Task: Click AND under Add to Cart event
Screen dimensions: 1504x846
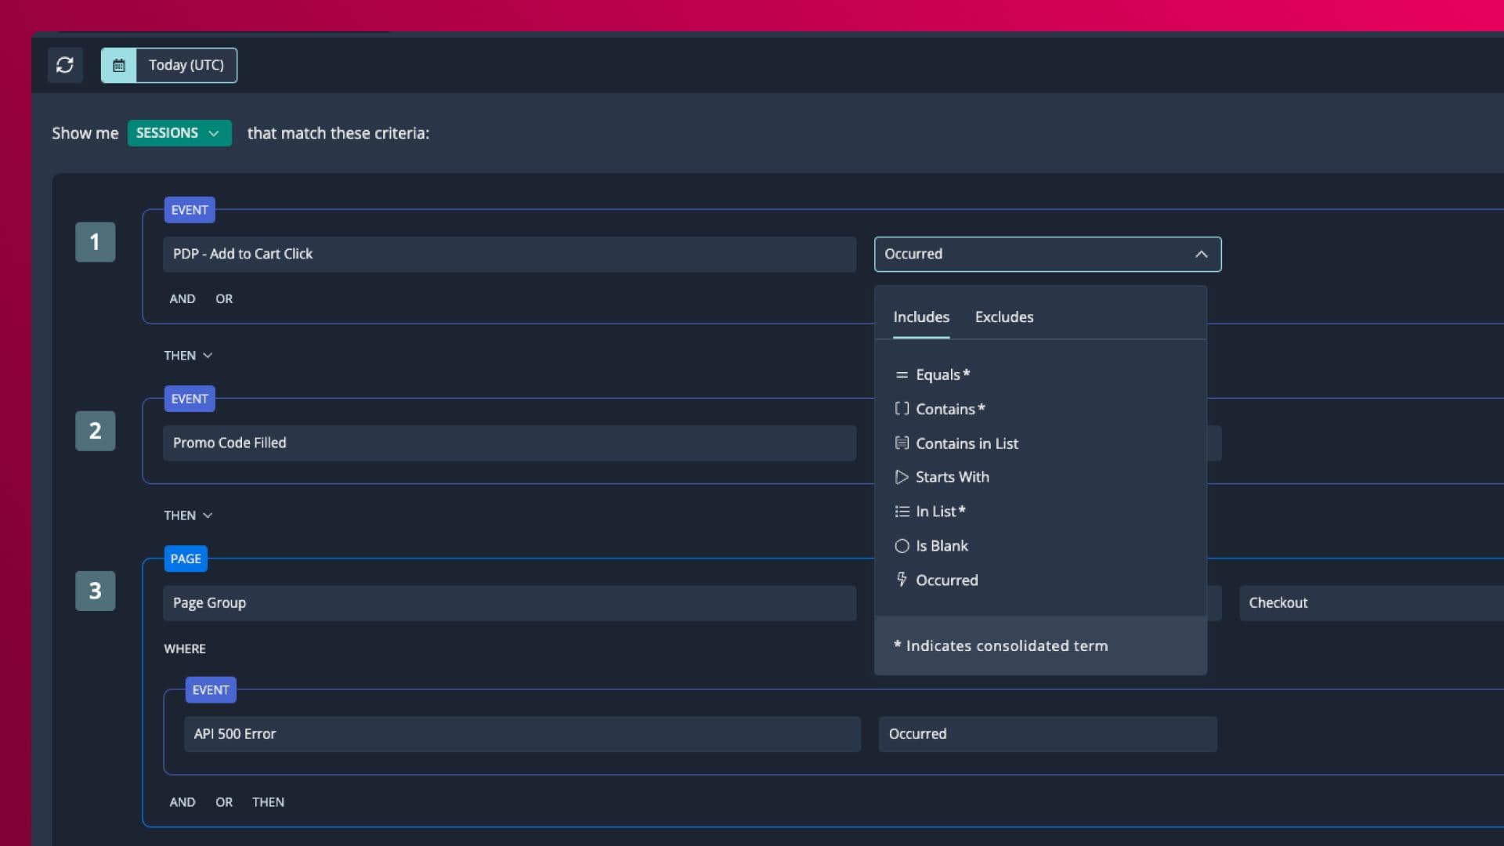Action: tap(182, 298)
